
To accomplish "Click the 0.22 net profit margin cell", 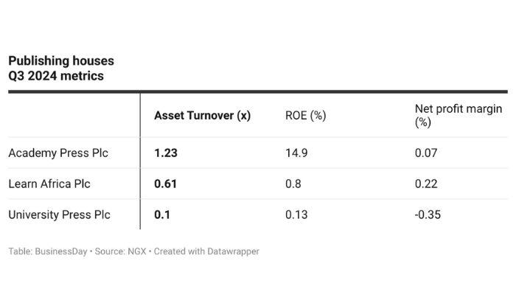I will point(426,184).
